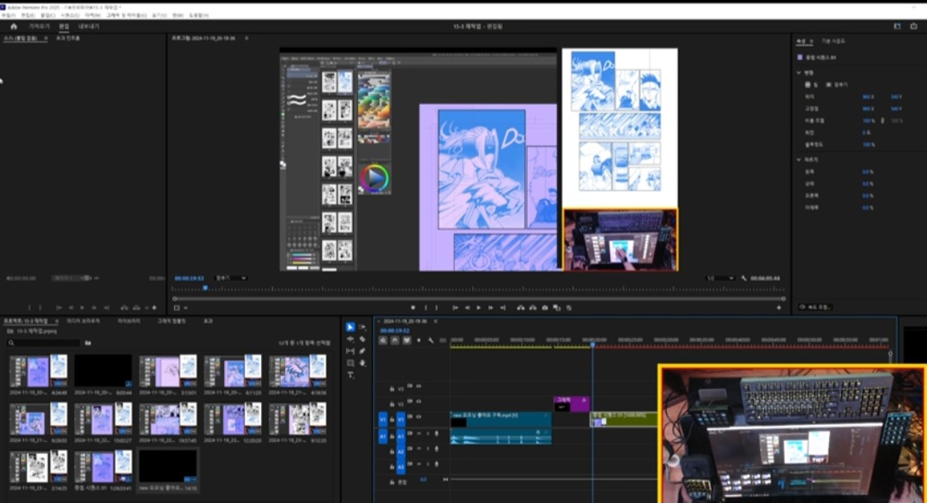Open the playback resolution 1/2 dropdown
This screenshot has height=503, width=927.
tap(720, 278)
